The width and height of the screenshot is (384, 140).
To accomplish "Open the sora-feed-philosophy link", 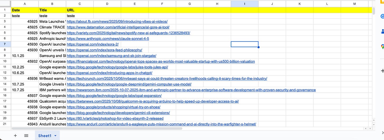I will pyautogui.click(x=104, y=50).
